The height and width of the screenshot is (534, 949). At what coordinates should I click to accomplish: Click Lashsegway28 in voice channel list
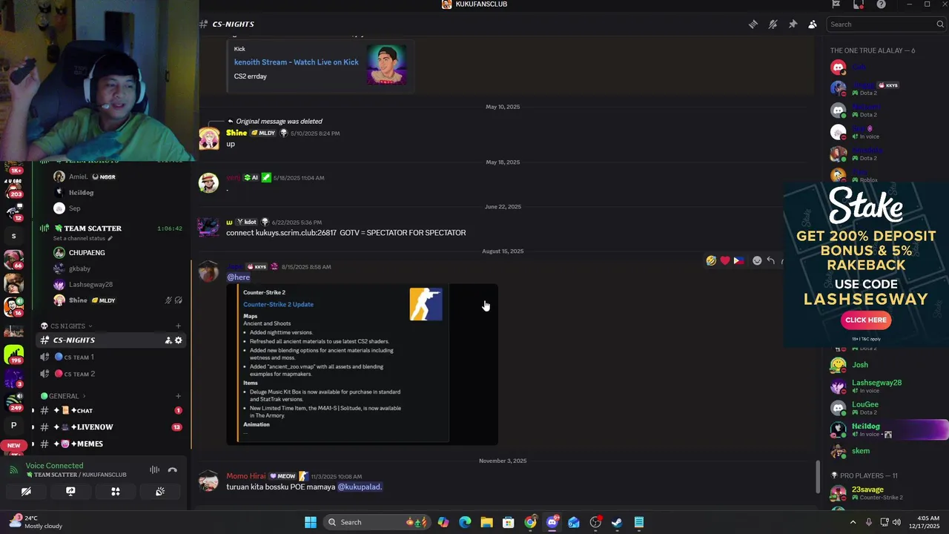90,285
